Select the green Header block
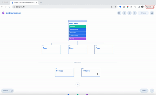The image size is (156, 95). [x=77, y=27]
